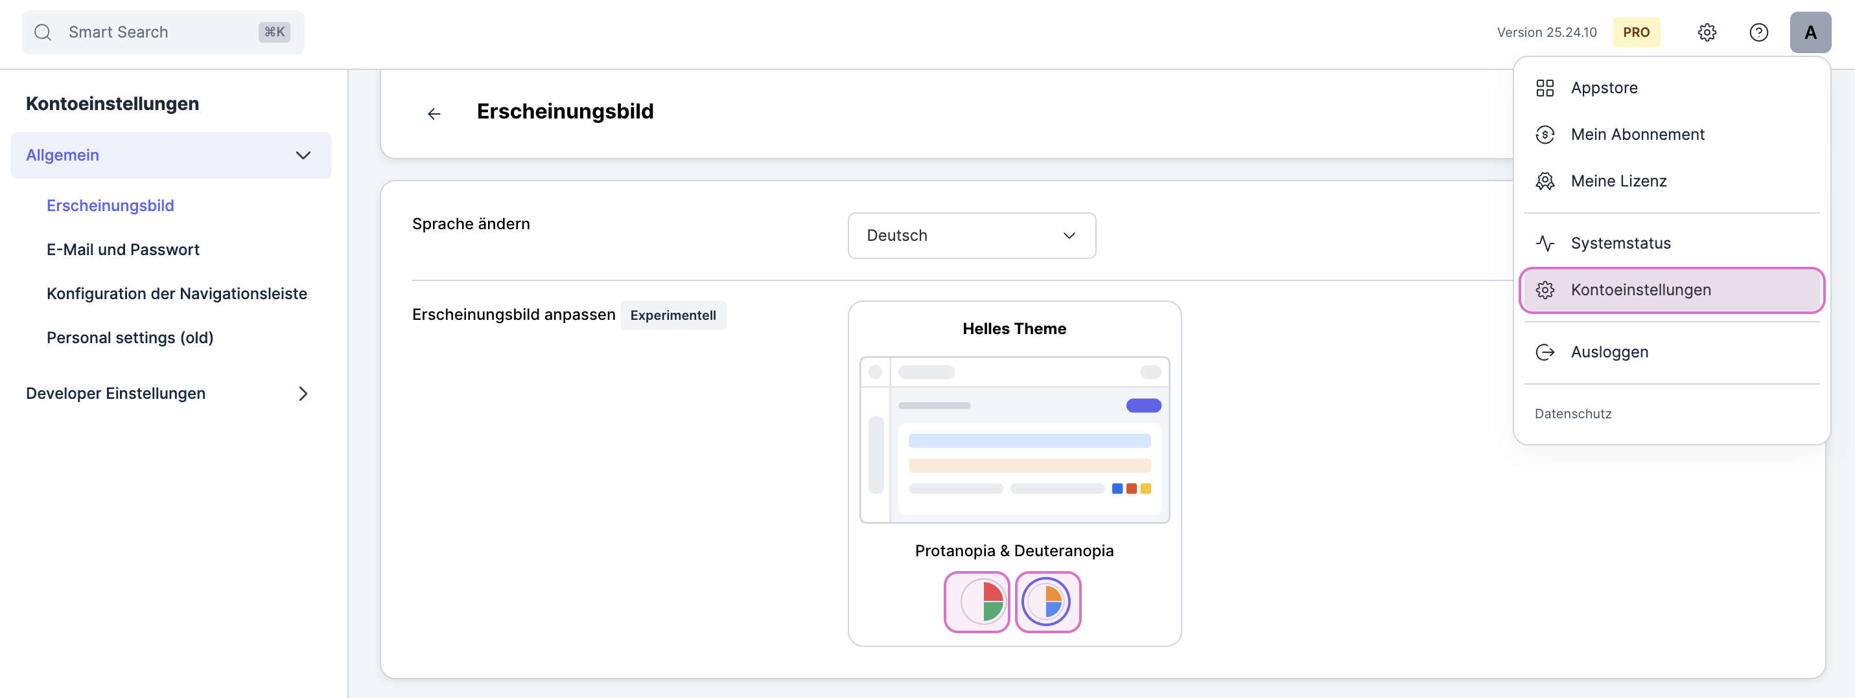Select the orange-blue color blindness palette option

point(1047,602)
